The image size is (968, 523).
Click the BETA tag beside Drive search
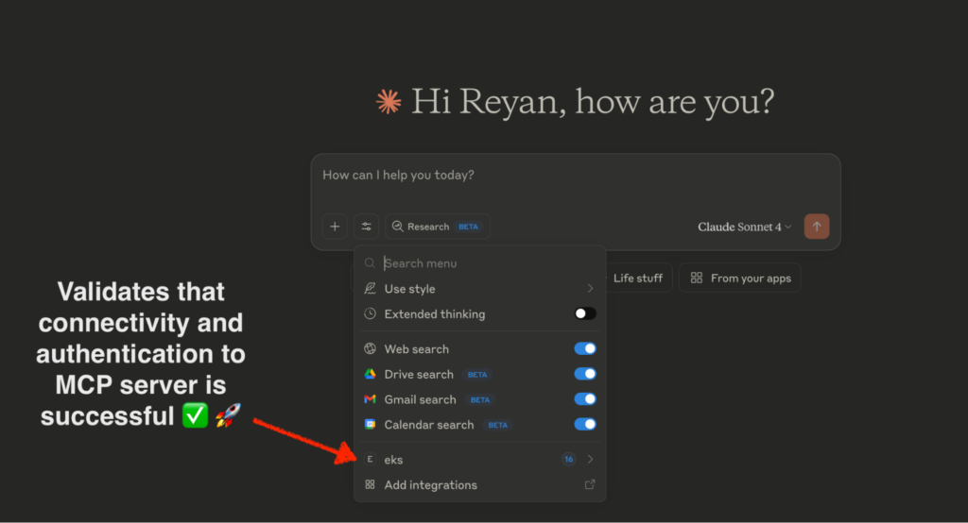[477, 375]
